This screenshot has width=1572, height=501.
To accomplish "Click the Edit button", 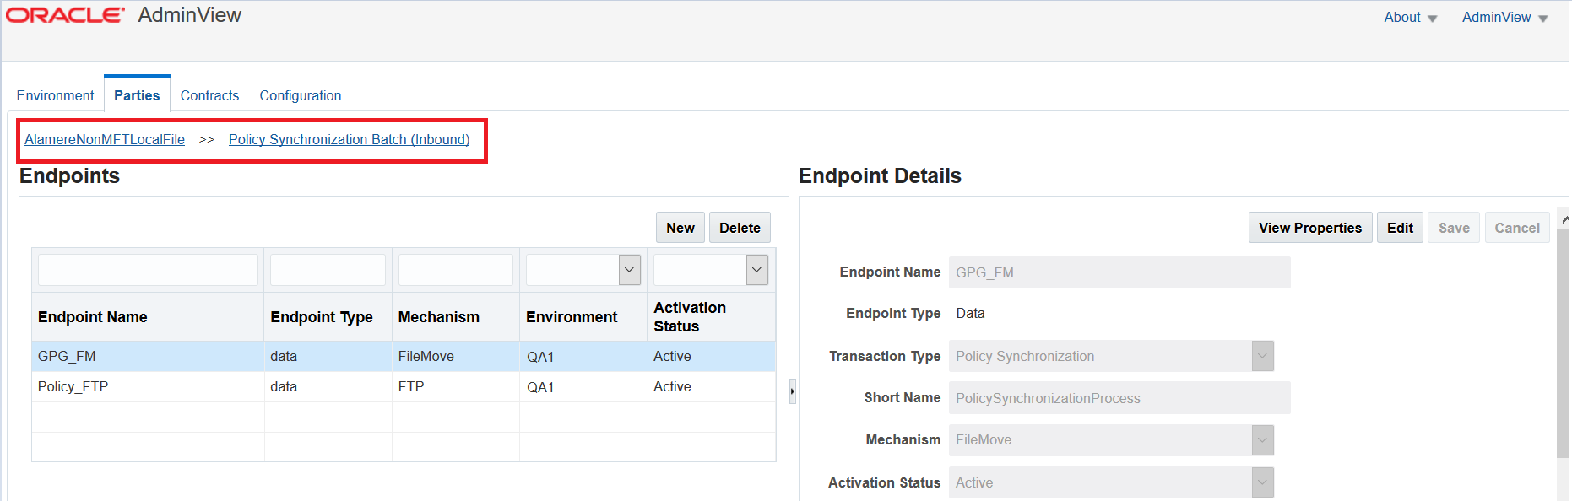I will coord(1400,228).
